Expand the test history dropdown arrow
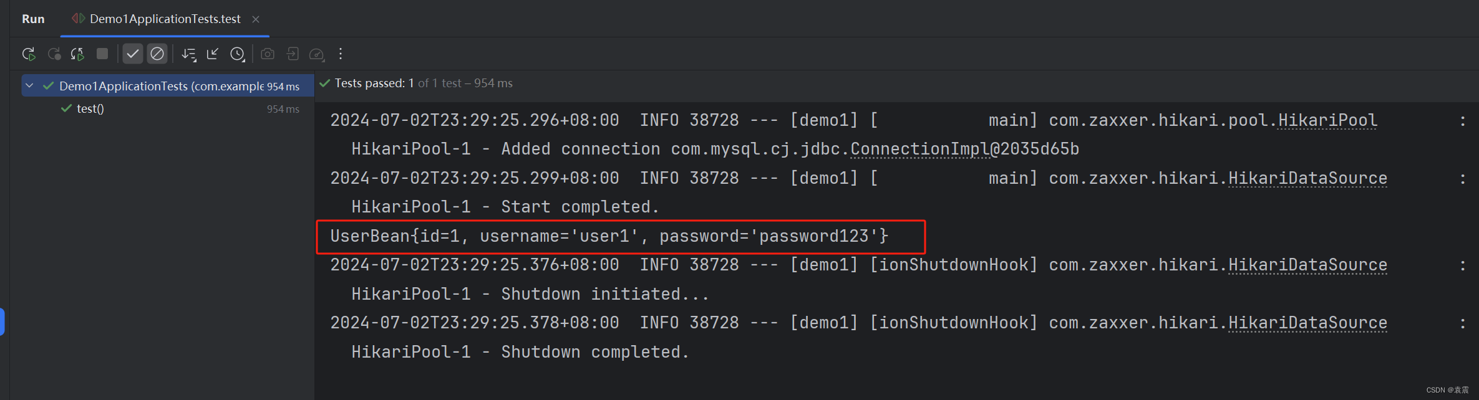This screenshot has height=400, width=1479. tap(244, 60)
